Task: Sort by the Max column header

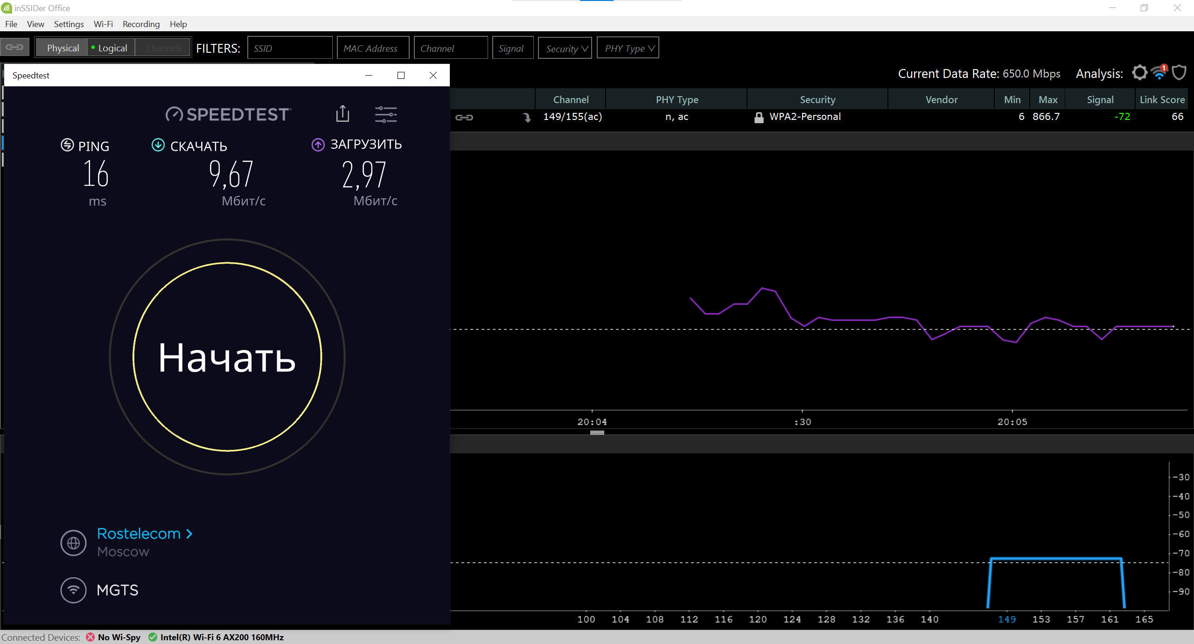Action: click(x=1047, y=99)
